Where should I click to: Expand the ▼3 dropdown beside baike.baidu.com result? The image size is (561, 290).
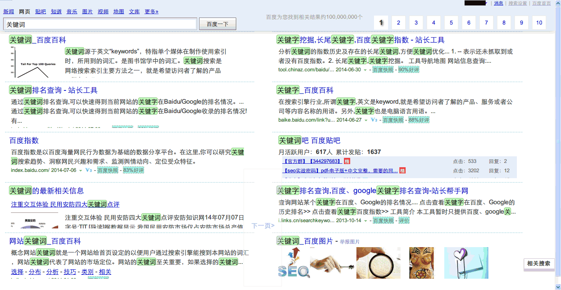click(373, 120)
